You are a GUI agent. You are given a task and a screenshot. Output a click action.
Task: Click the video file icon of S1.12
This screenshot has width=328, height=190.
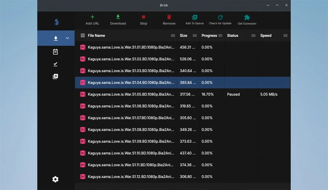83,177
